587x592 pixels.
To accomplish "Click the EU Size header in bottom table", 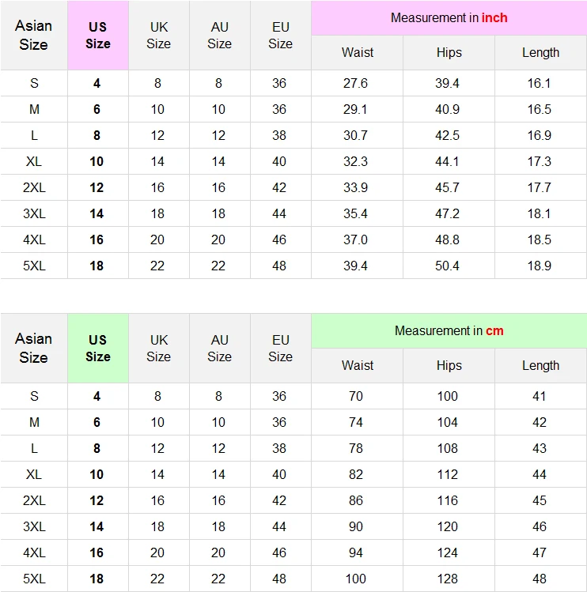I will click(x=281, y=348).
